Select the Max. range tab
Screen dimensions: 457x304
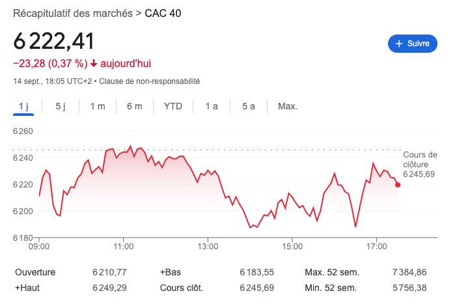pos(287,106)
